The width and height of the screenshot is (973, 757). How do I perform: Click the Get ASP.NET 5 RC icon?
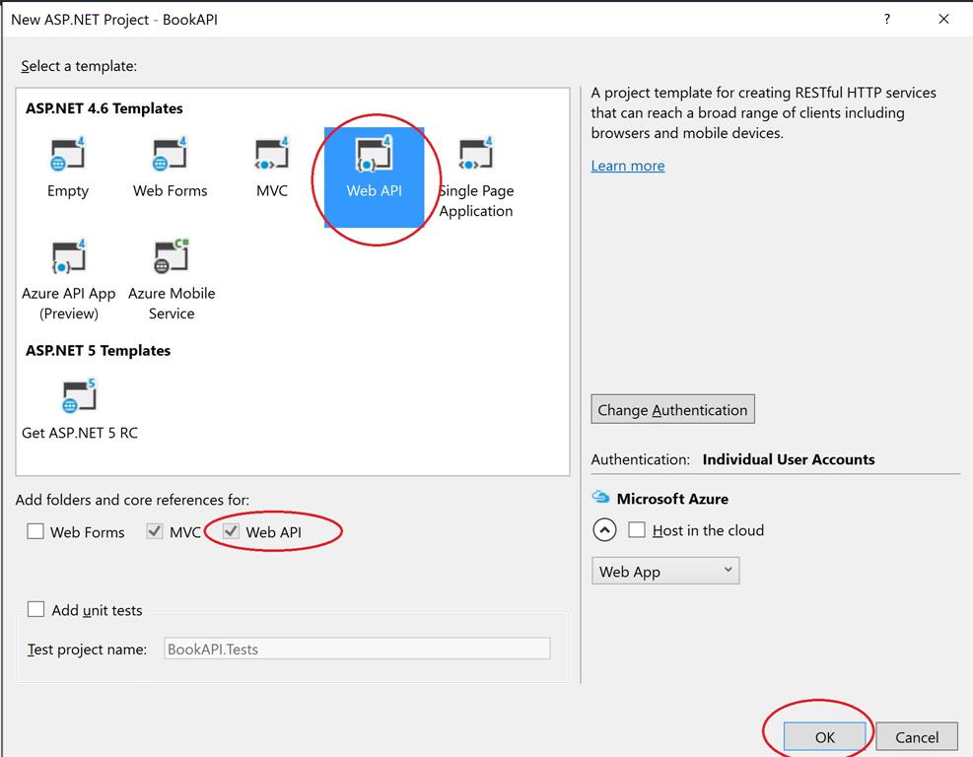pos(79,396)
